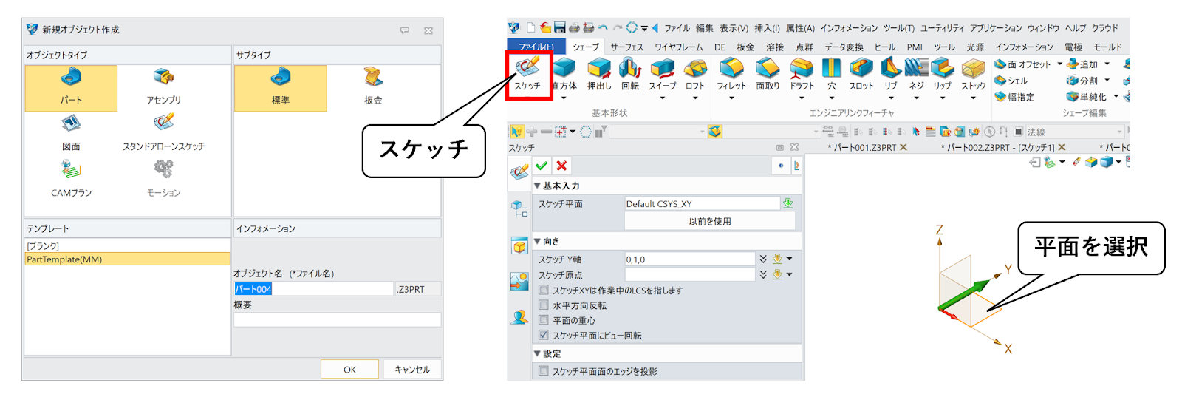Confirm sketch with green checkmark
1182x397 pixels.
click(x=542, y=166)
